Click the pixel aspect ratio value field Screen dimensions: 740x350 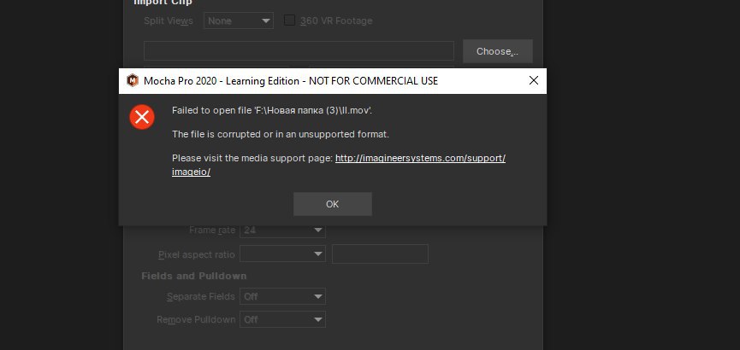click(x=380, y=254)
